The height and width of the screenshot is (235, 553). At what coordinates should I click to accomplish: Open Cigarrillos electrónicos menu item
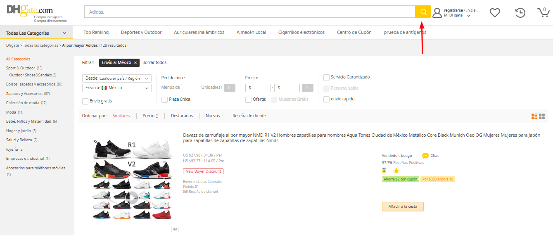tap(301, 32)
